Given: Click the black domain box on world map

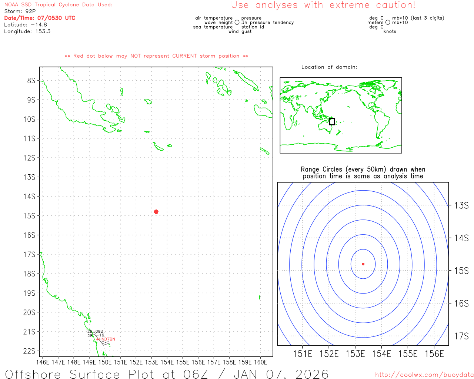Looking at the screenshot, I should click(332, 121).
